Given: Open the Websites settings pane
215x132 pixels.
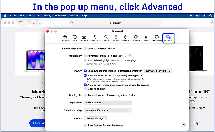Looking at the screenshot, I should click(x=136, y=38).
